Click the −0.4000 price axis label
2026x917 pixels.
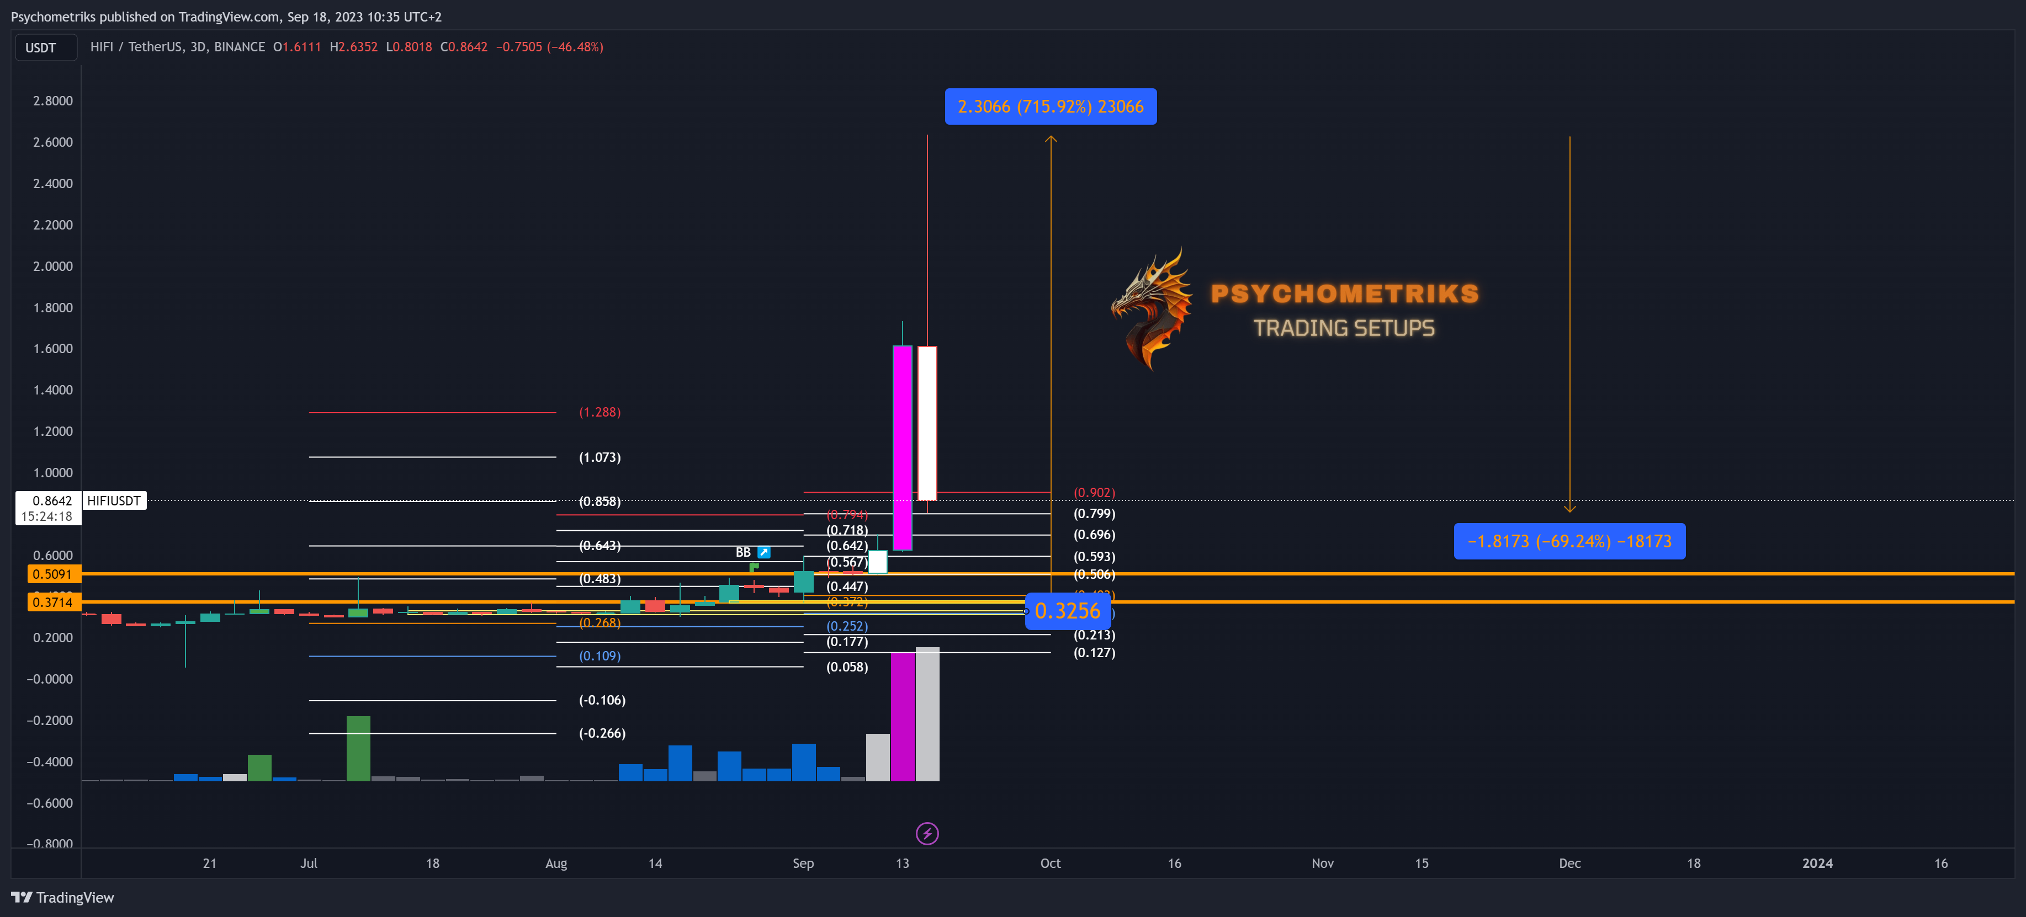(50, 761)
